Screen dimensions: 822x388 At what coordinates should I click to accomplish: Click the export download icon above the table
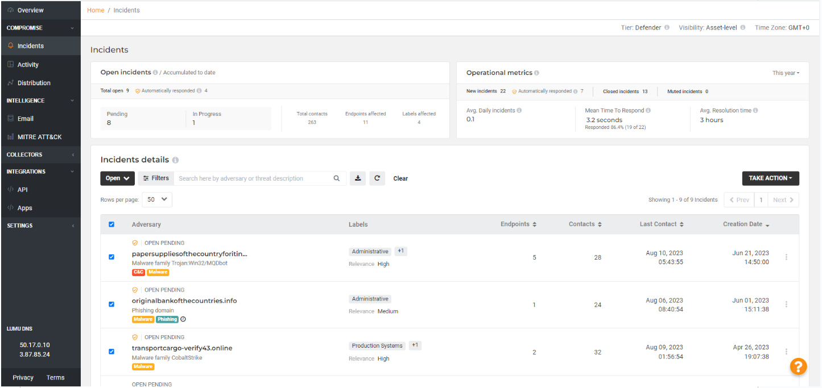358,178
